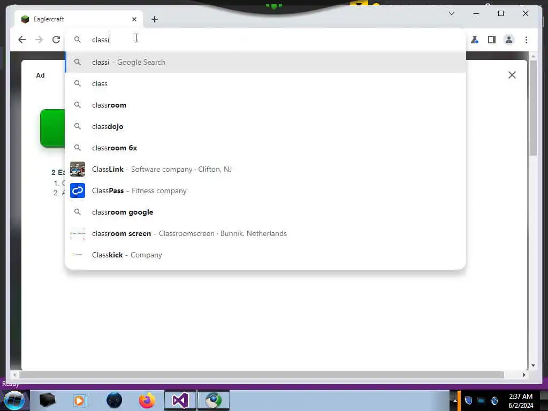This screenshot has width=548, height=411.
Task: Select the 'classroom 6x' suggestion
Action: (x=265, y=148)
